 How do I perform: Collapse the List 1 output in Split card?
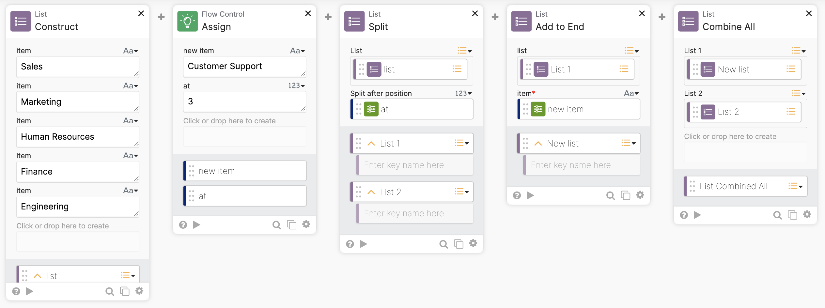pyautogui.click(x=371, y=144)
